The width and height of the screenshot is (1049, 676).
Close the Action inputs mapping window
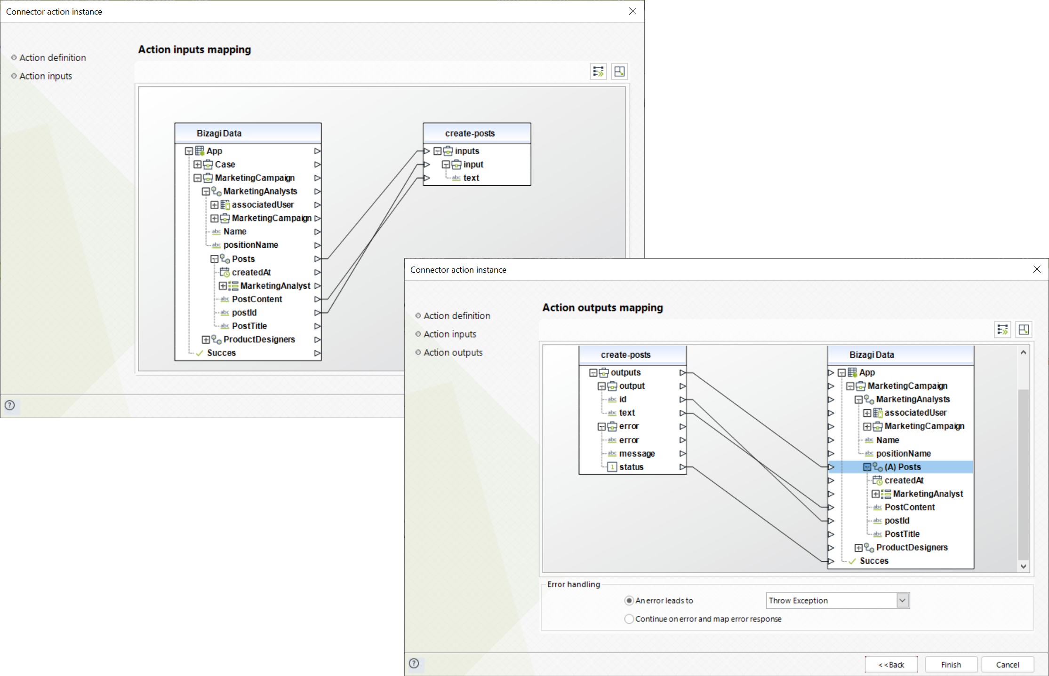click(x=633, y=11)
